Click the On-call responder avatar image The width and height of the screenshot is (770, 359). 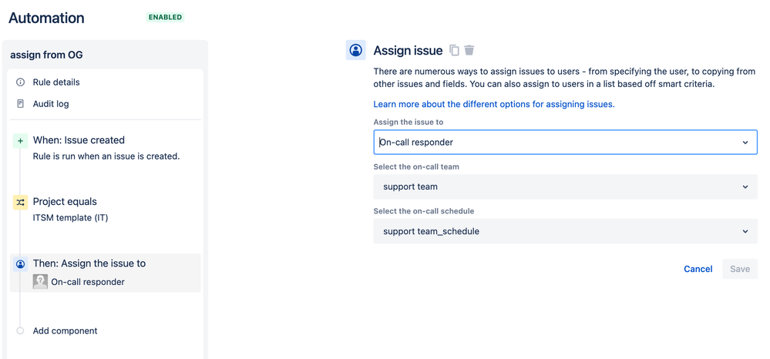click(40, 282)
